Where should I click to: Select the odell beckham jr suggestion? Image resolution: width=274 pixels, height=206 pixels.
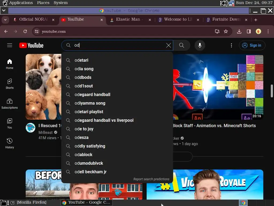pos(117,172)
